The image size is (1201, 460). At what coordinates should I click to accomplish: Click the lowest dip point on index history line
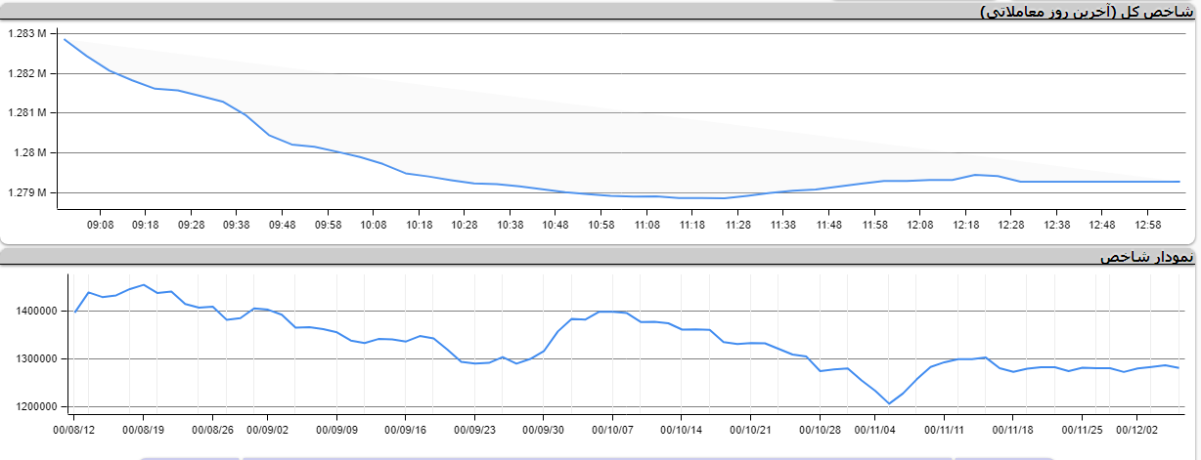coord(889,403)
